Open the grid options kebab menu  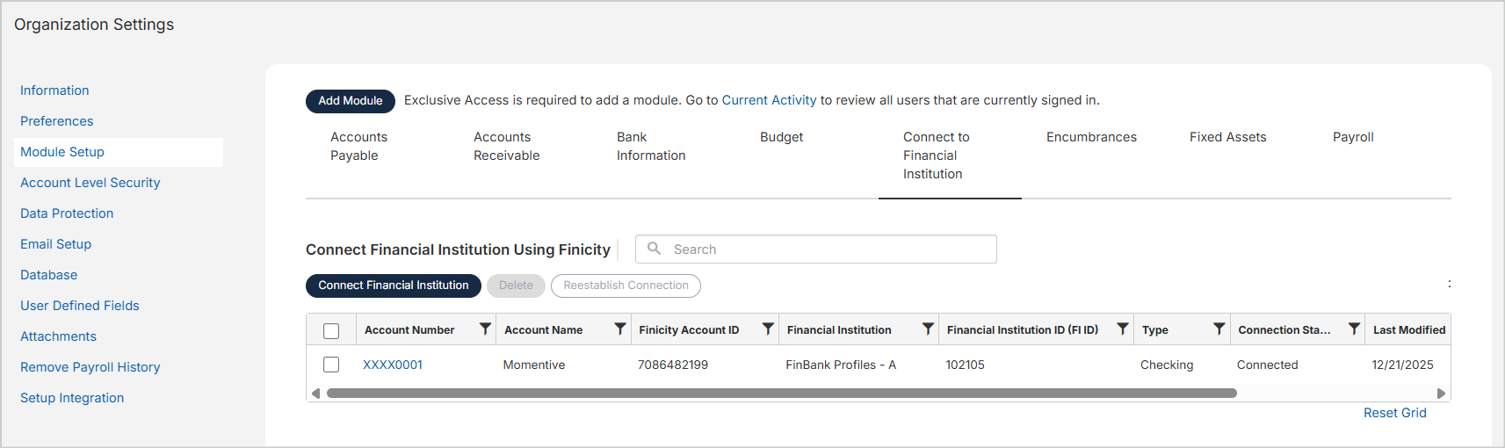point(1450,284)
